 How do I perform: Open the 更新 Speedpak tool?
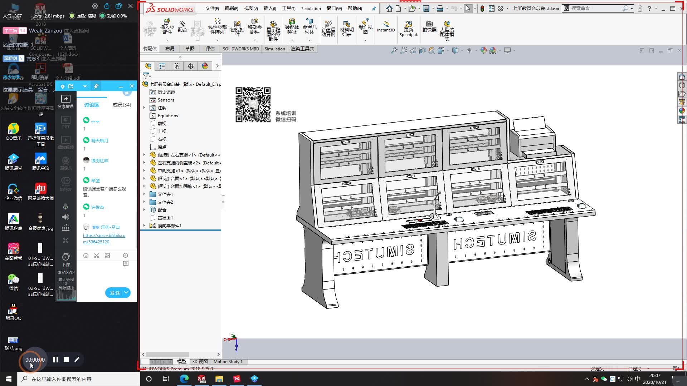[408, 29]
